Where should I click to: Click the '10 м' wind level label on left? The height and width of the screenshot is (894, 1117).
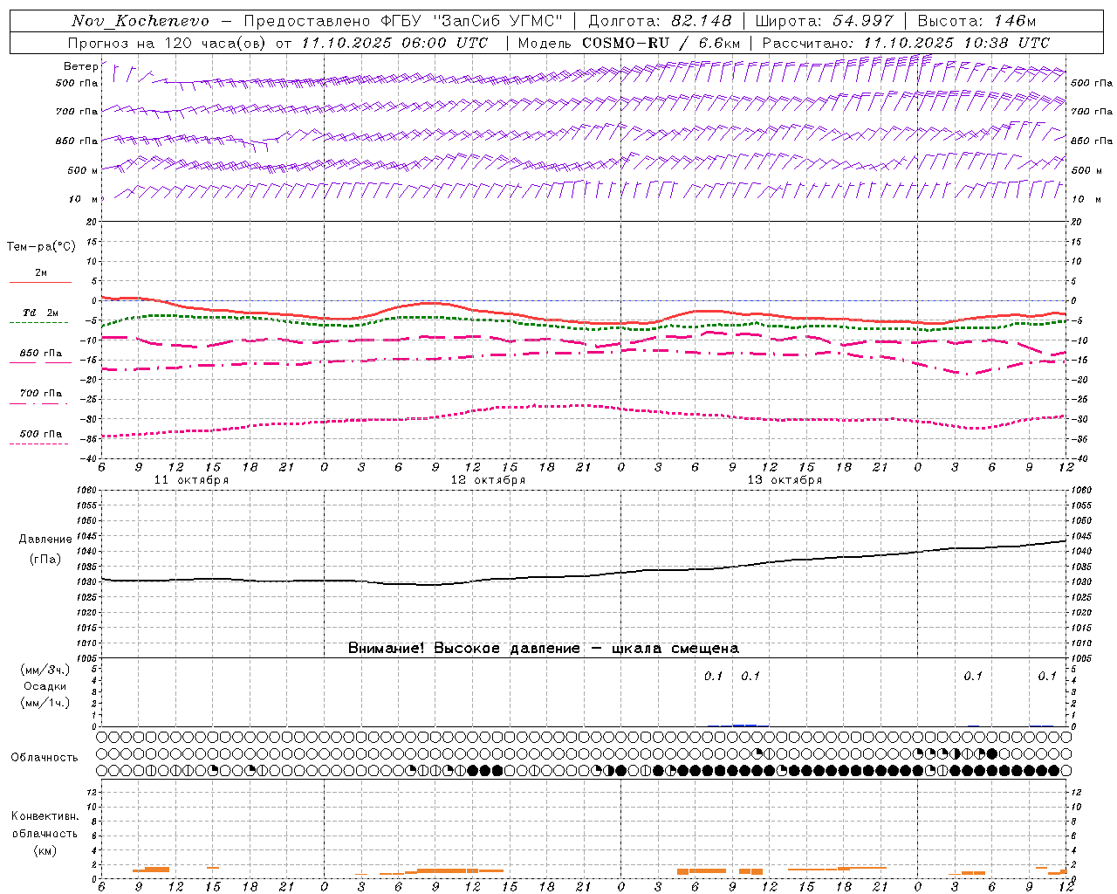(x=84, y=199)
